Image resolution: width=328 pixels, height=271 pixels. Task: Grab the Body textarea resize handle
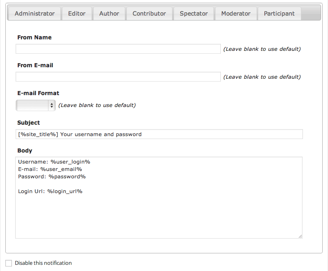[x=300, y=236]
